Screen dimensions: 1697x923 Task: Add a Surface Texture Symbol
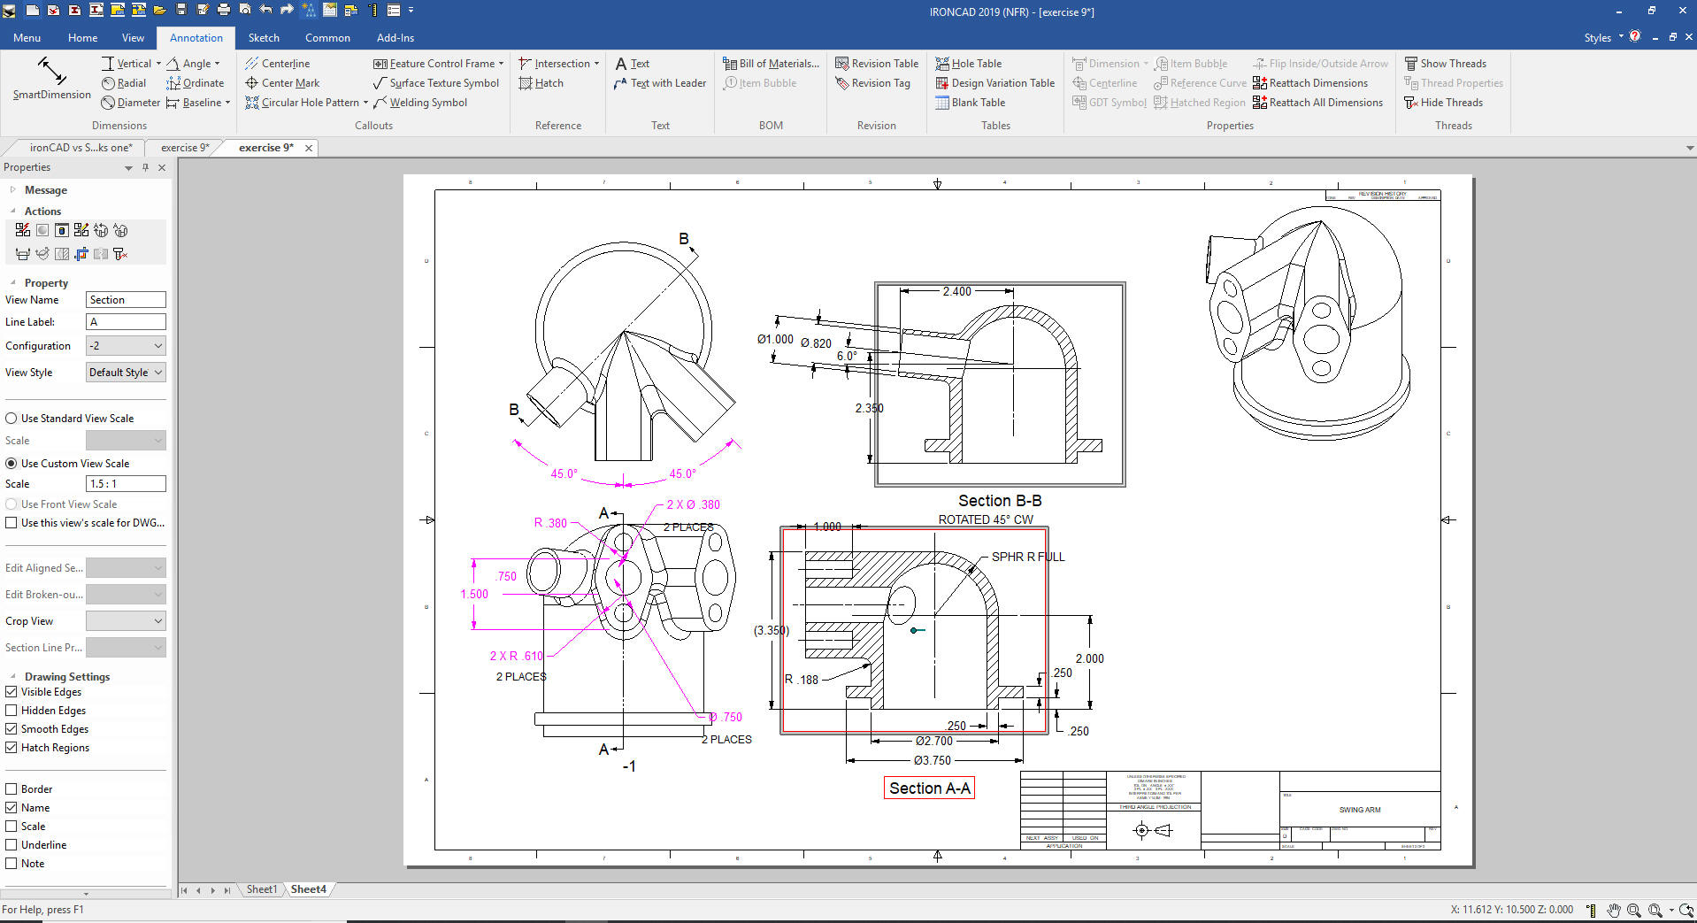click(x=436, y=83)
